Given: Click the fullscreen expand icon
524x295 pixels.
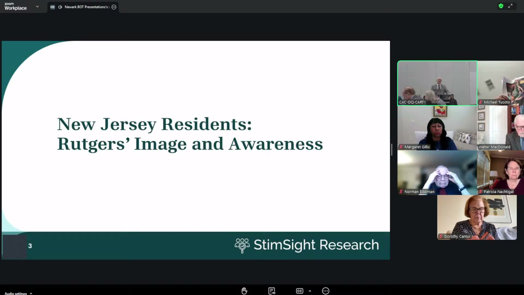Looking at the screenshot, I should point(511,6).
